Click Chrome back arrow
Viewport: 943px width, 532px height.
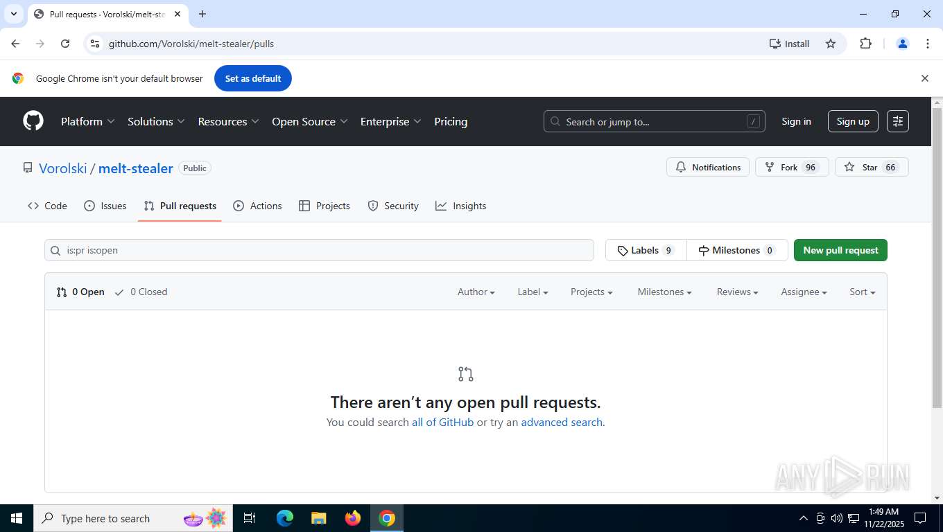15,44
